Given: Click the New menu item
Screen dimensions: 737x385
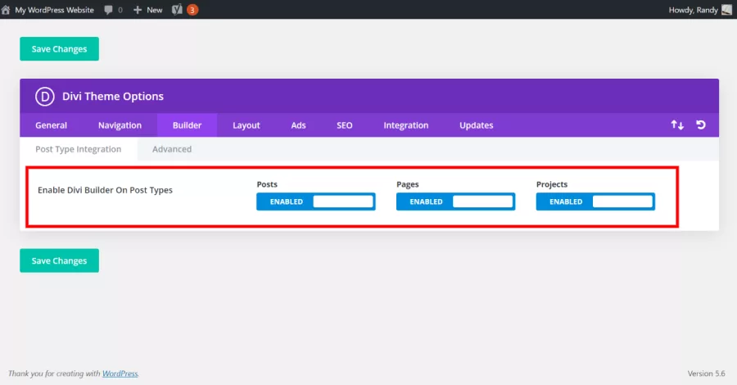Looking at the screenshot, I should click(155, 10).
